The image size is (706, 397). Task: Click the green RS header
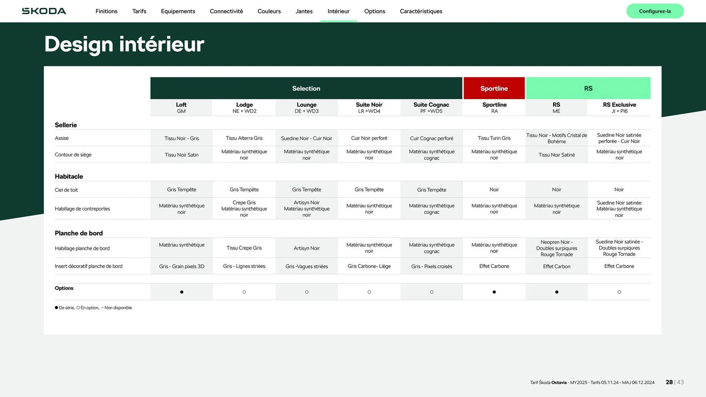pyautogui.click(x=588, y=88)
